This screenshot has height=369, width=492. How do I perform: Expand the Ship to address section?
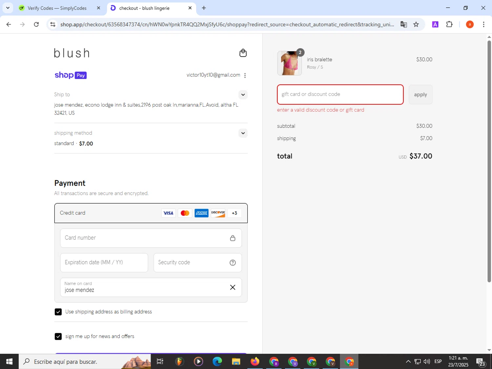click(x=243, y=95)
